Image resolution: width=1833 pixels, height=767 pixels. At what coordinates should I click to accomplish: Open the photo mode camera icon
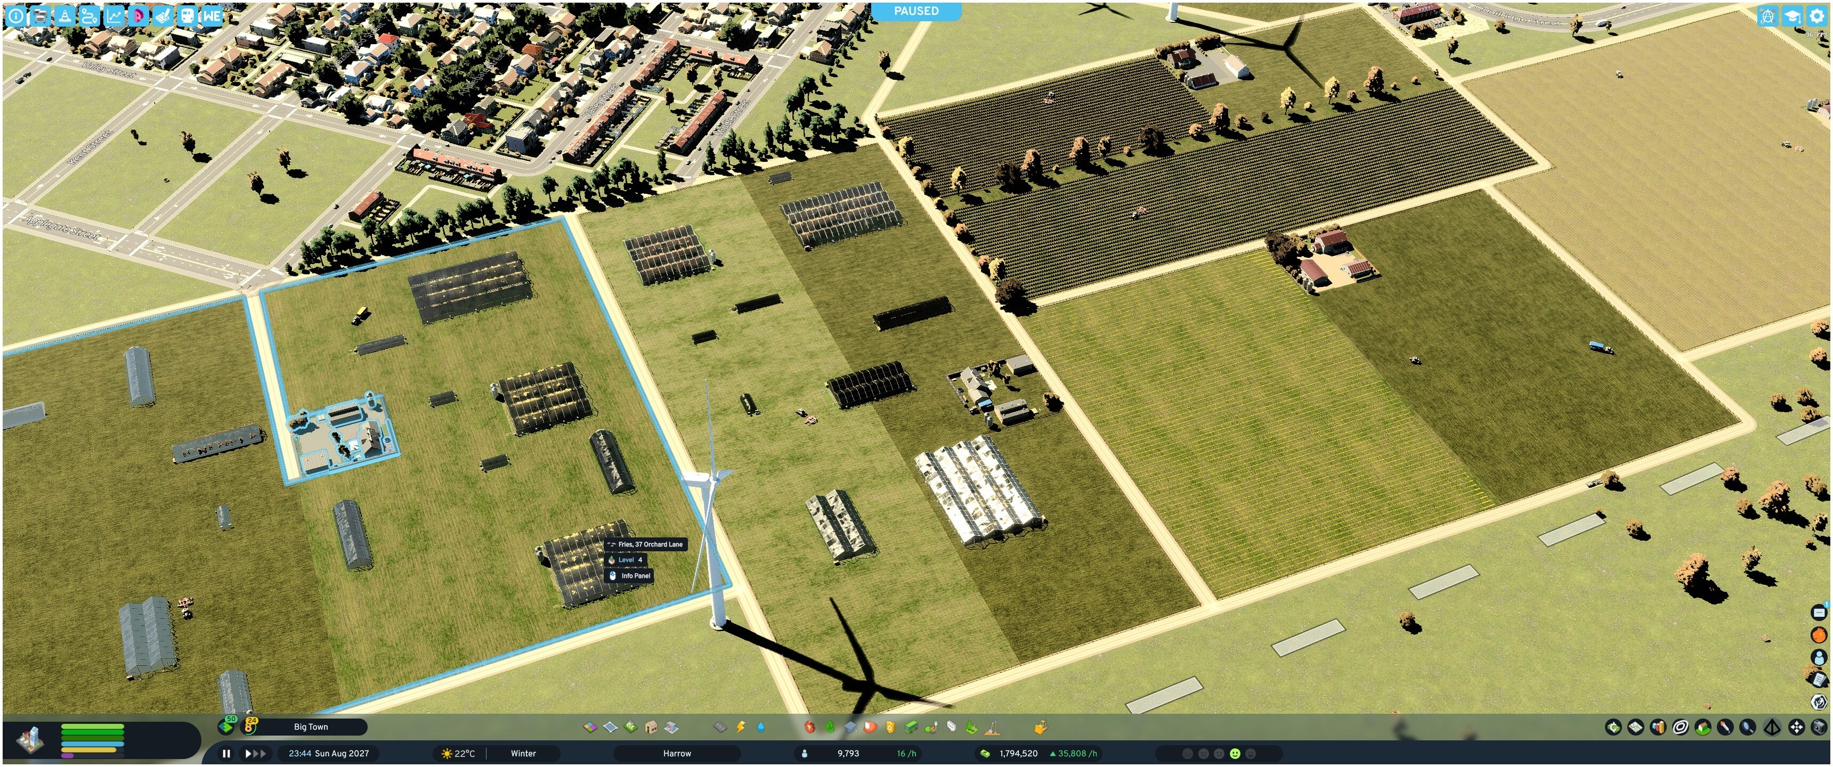pos(1820,727)
